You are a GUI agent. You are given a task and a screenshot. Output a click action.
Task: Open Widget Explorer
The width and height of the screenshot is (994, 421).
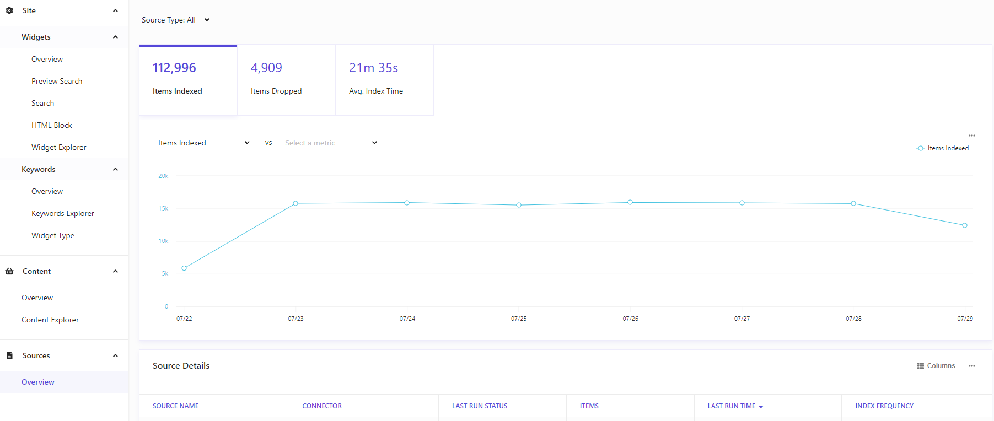point(59,147)
